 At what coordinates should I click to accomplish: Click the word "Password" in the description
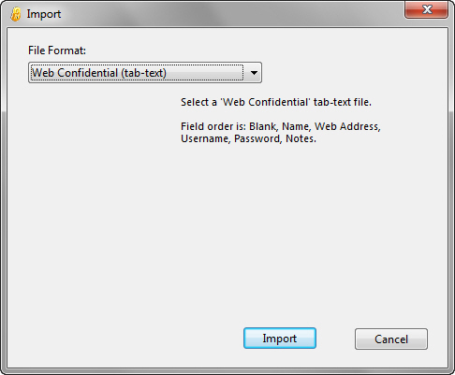coord(257,138)
